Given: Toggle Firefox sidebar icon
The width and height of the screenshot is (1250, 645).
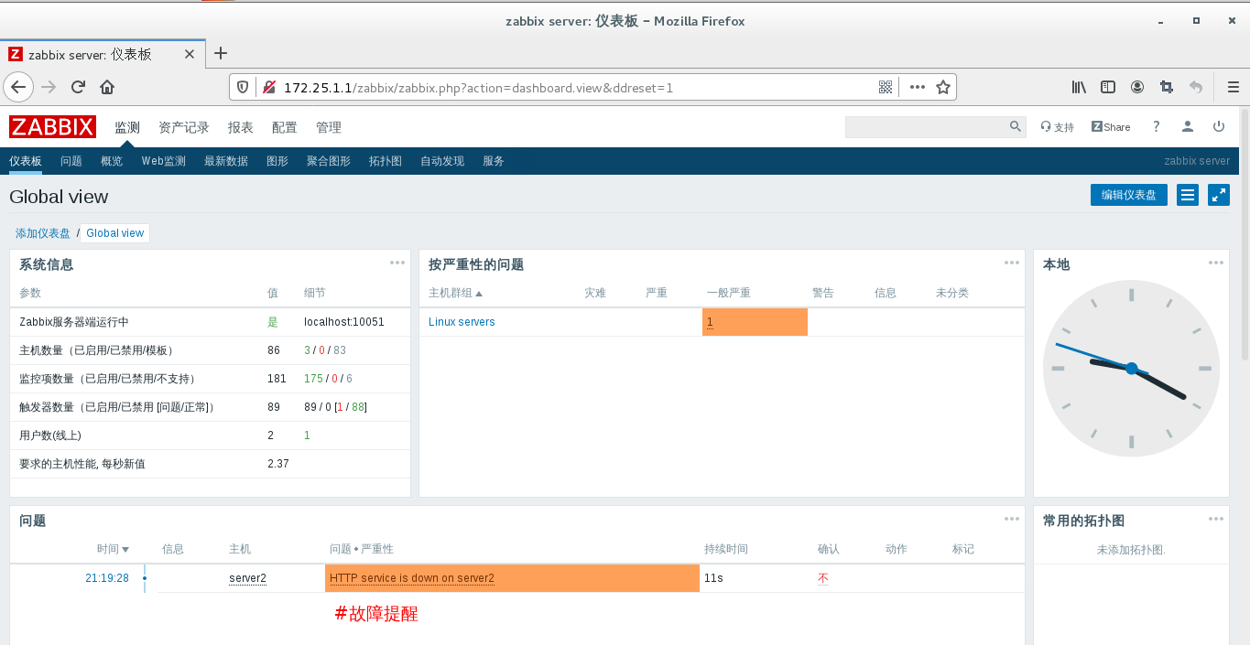Looking at the screenshot, I should coord(1108,87).
